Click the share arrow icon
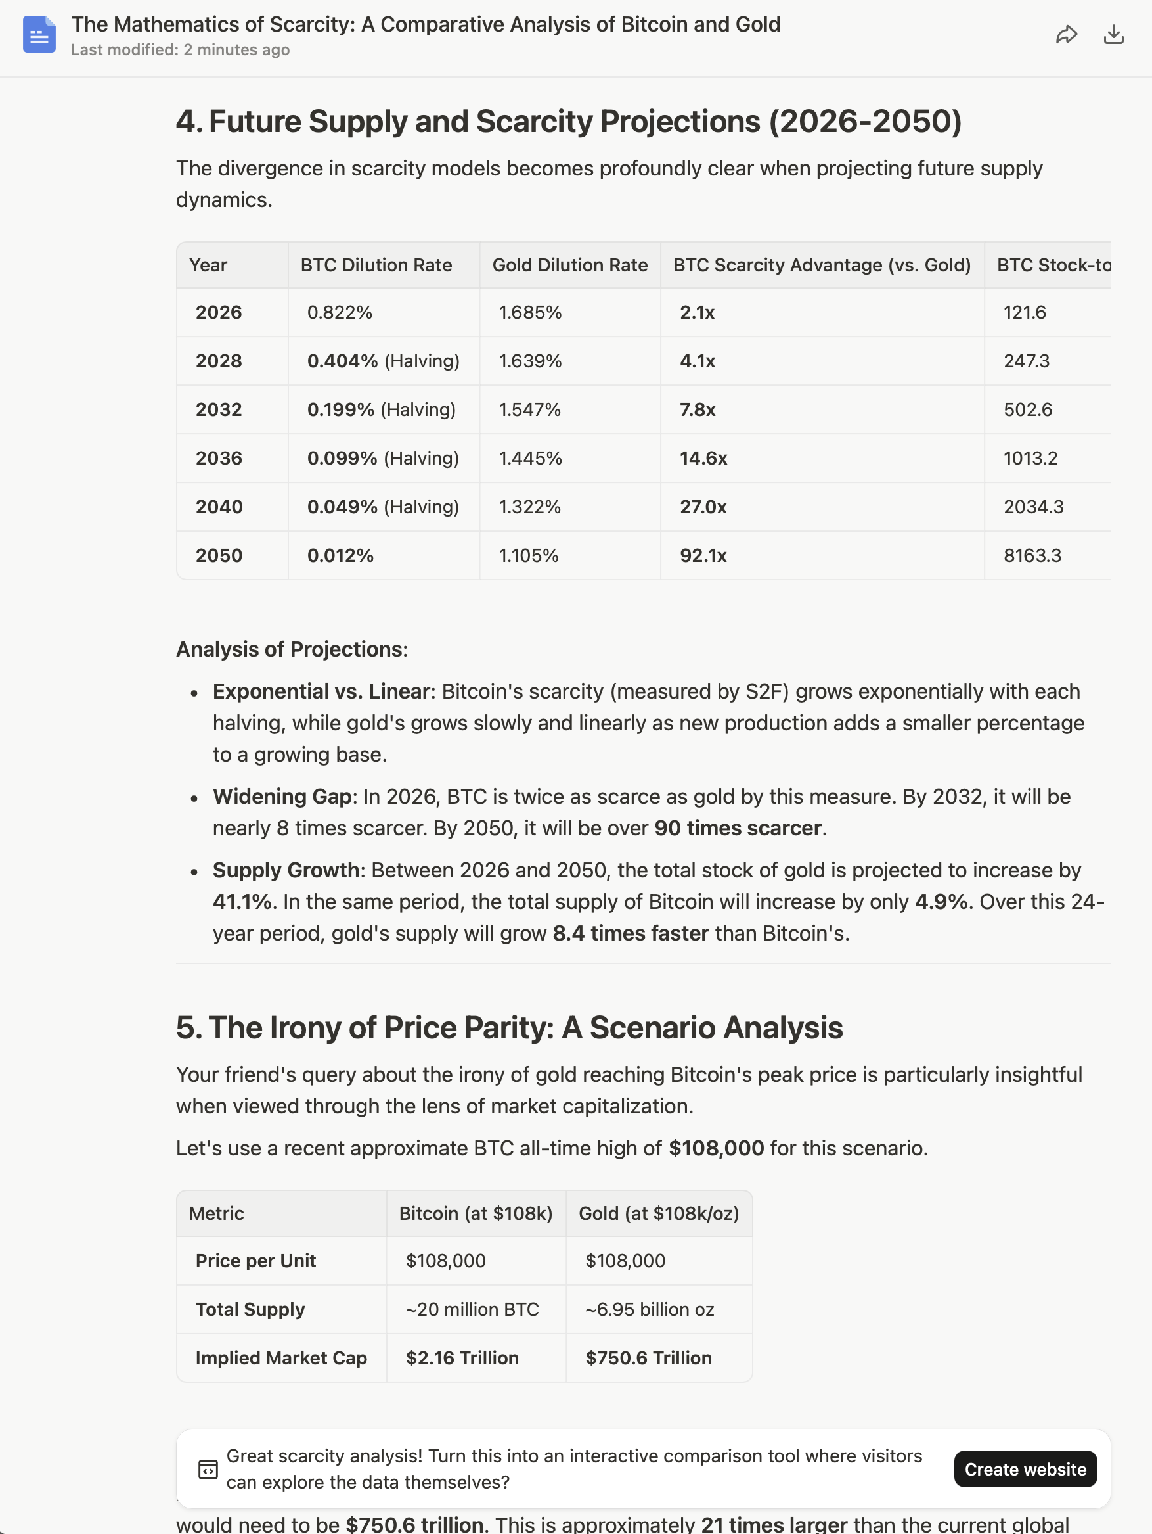The height and width of the screenshot is (1534, 1152). (x=1066, y=35)
